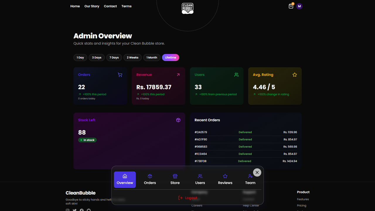375x211 pixels.
Task: Open the Help Center footer link
Action: click(251, 205)
